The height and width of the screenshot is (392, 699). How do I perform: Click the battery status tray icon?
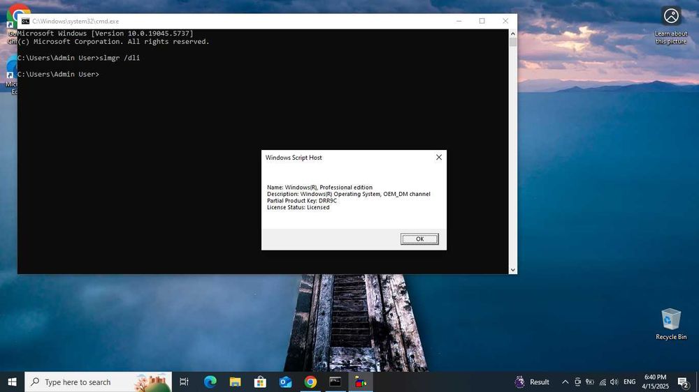point(590,382)
